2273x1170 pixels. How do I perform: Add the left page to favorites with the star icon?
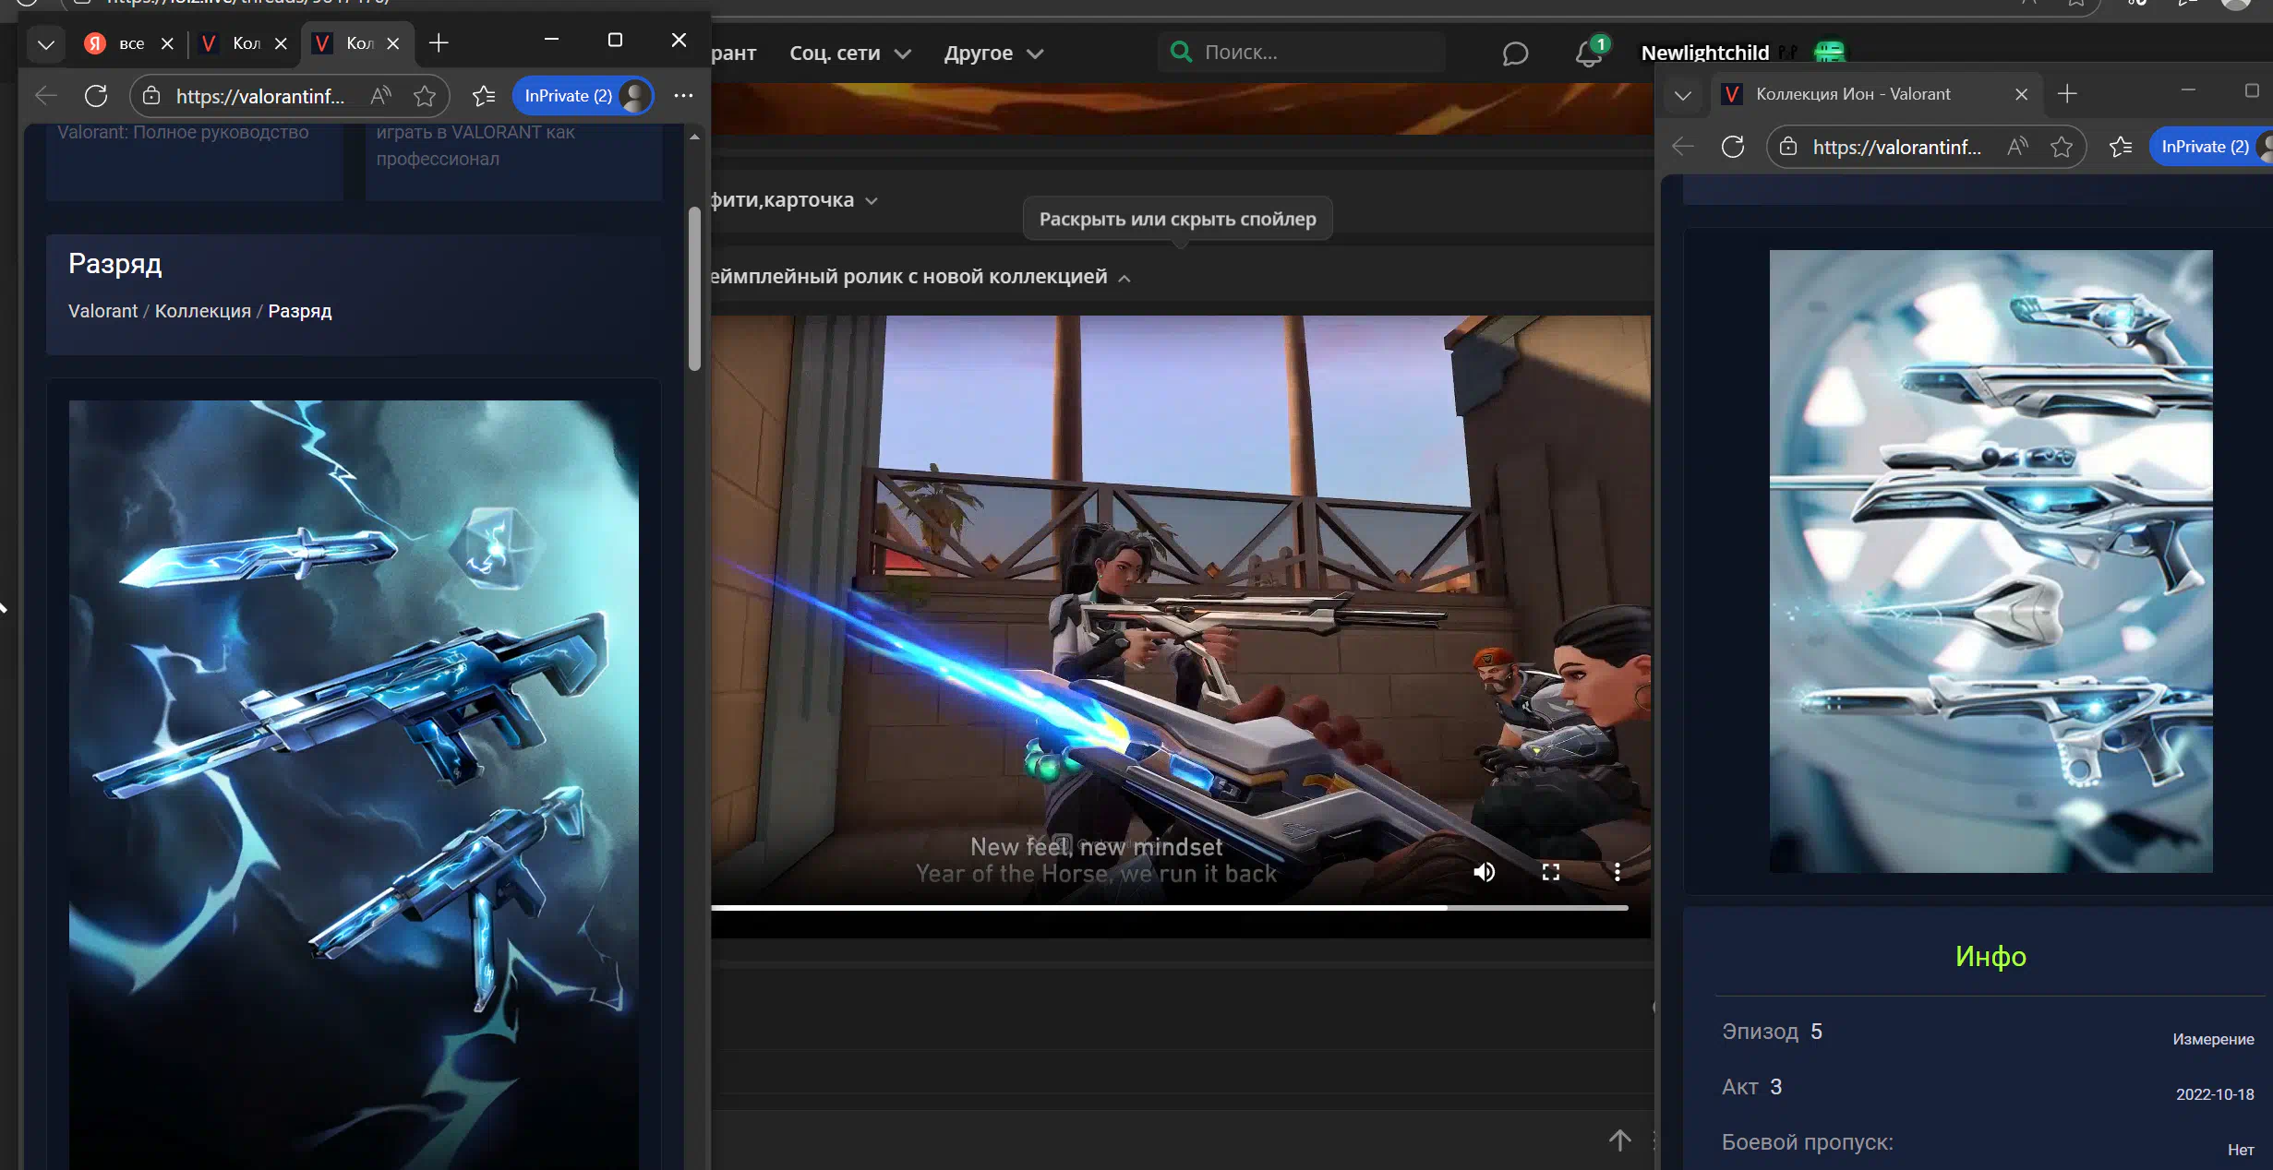425,96
